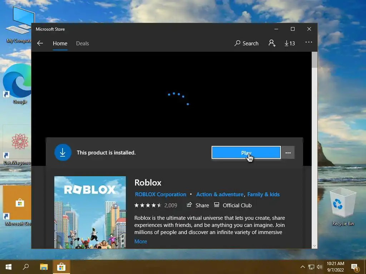366x274 pixels.
Task: Click the 2,009 ratings count
Action: (x=170, y=205)
